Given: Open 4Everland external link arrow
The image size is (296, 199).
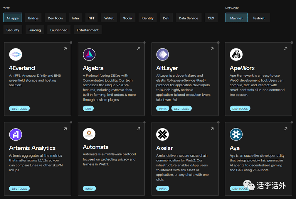Looking at the screenshot, I should pos(65,49).
